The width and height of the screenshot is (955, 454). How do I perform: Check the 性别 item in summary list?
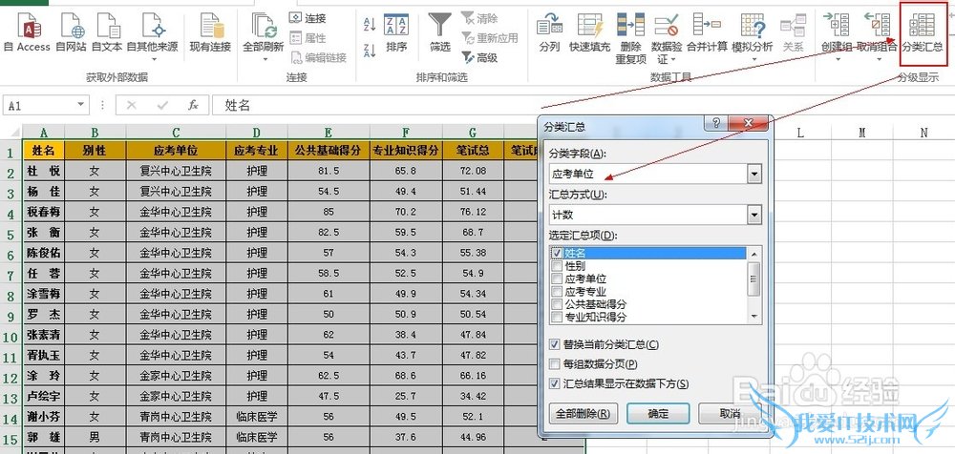[558, 266]
